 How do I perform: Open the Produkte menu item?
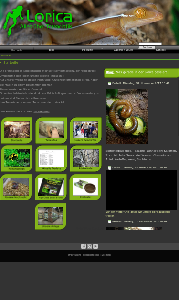87,50
